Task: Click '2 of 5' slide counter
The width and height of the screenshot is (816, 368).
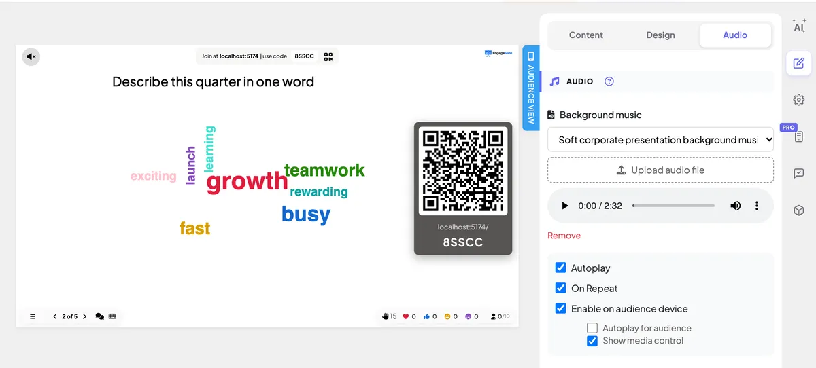Action: 70,316
